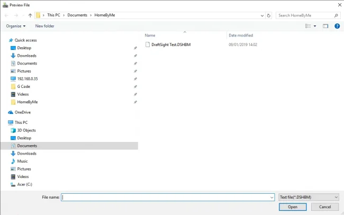344x215 pixels.
Task: Click the Refresh button in address bar
Action: click(x=269, y=15)
